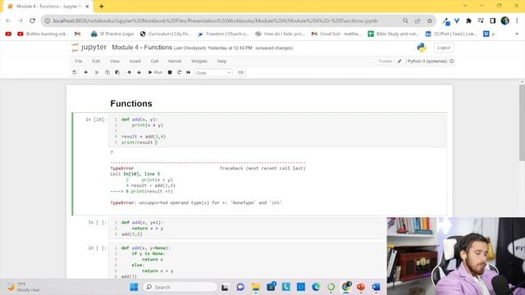Click the Last Checkpoint text
This screenshot has height=295, width=525.
tap(213, 48)
